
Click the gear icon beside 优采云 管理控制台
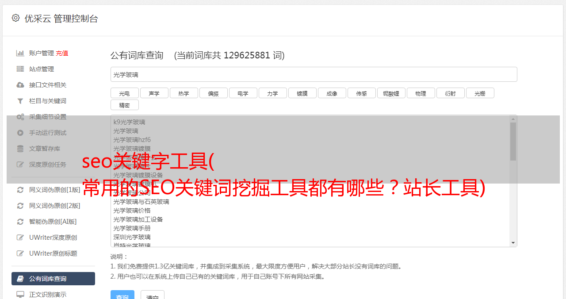pyautogui.click(x=16, y=18)
